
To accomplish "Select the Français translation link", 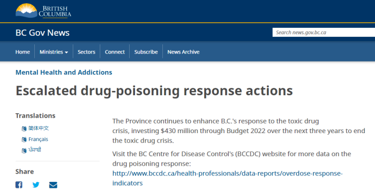I will pyautogui.click(x=38, y=139).
